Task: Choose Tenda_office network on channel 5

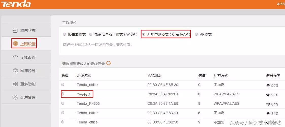Action: coord(63,113)
